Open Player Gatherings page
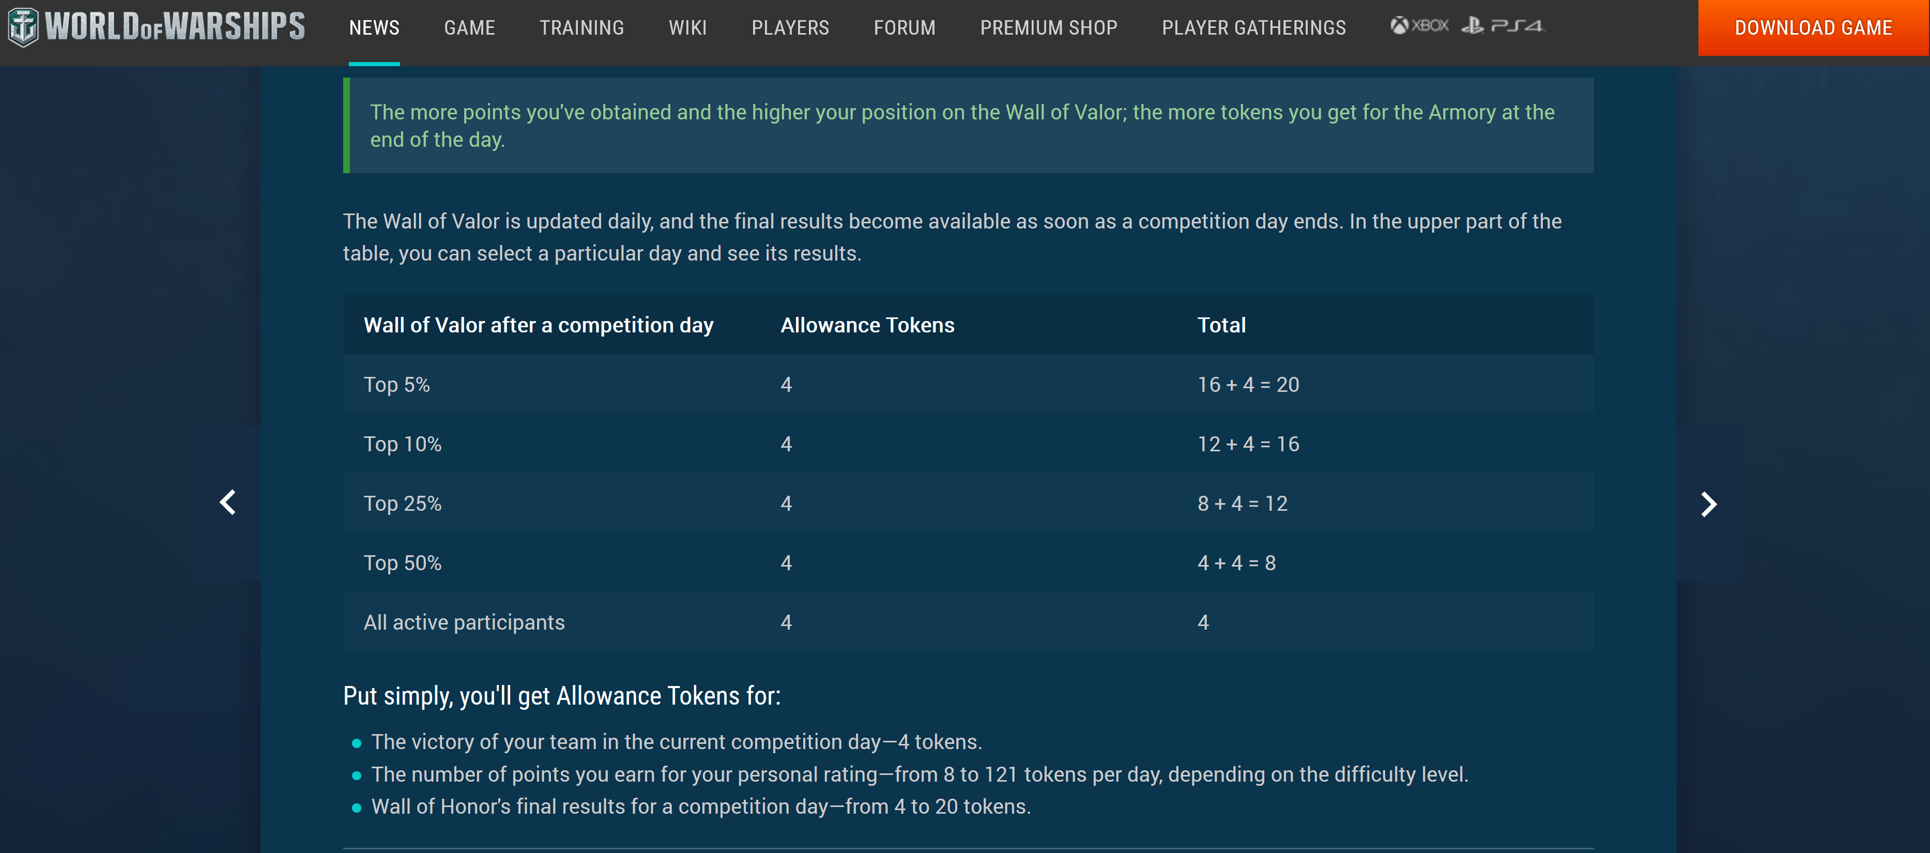1930x853 pixels. point(1253,28)
